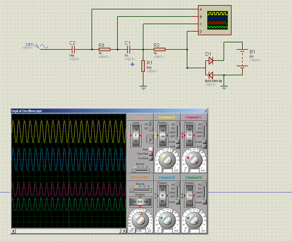Toggle the Cursors button on oscilloscope
292x241 pixels.
point(151,158)
